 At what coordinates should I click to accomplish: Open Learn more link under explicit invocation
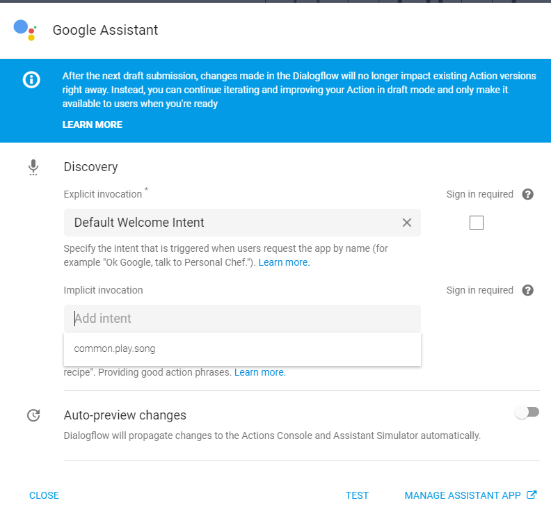click(284, 263)
